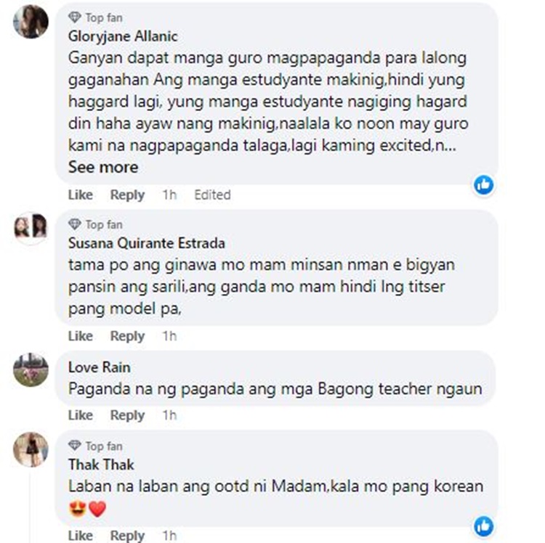Click Top fan diamond badge above Thak Thak
545x543 pixels.
(x=74, y=446)
